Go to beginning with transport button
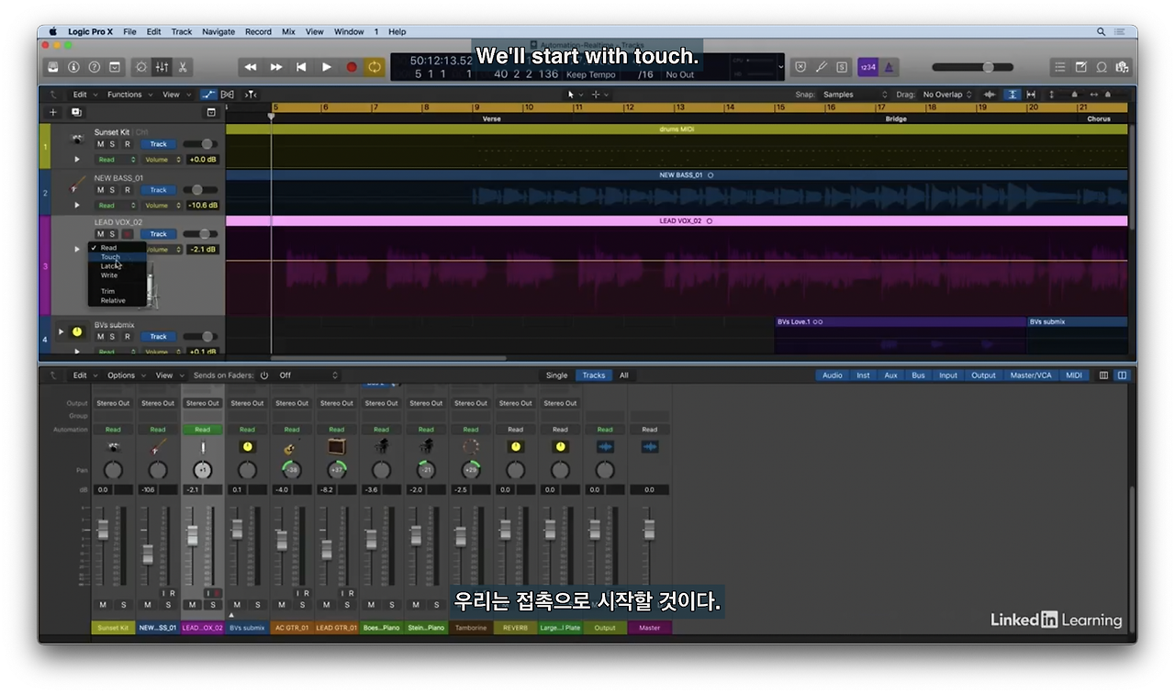The width and height of the screenshot is (1175, 694). tap(301, 67)
